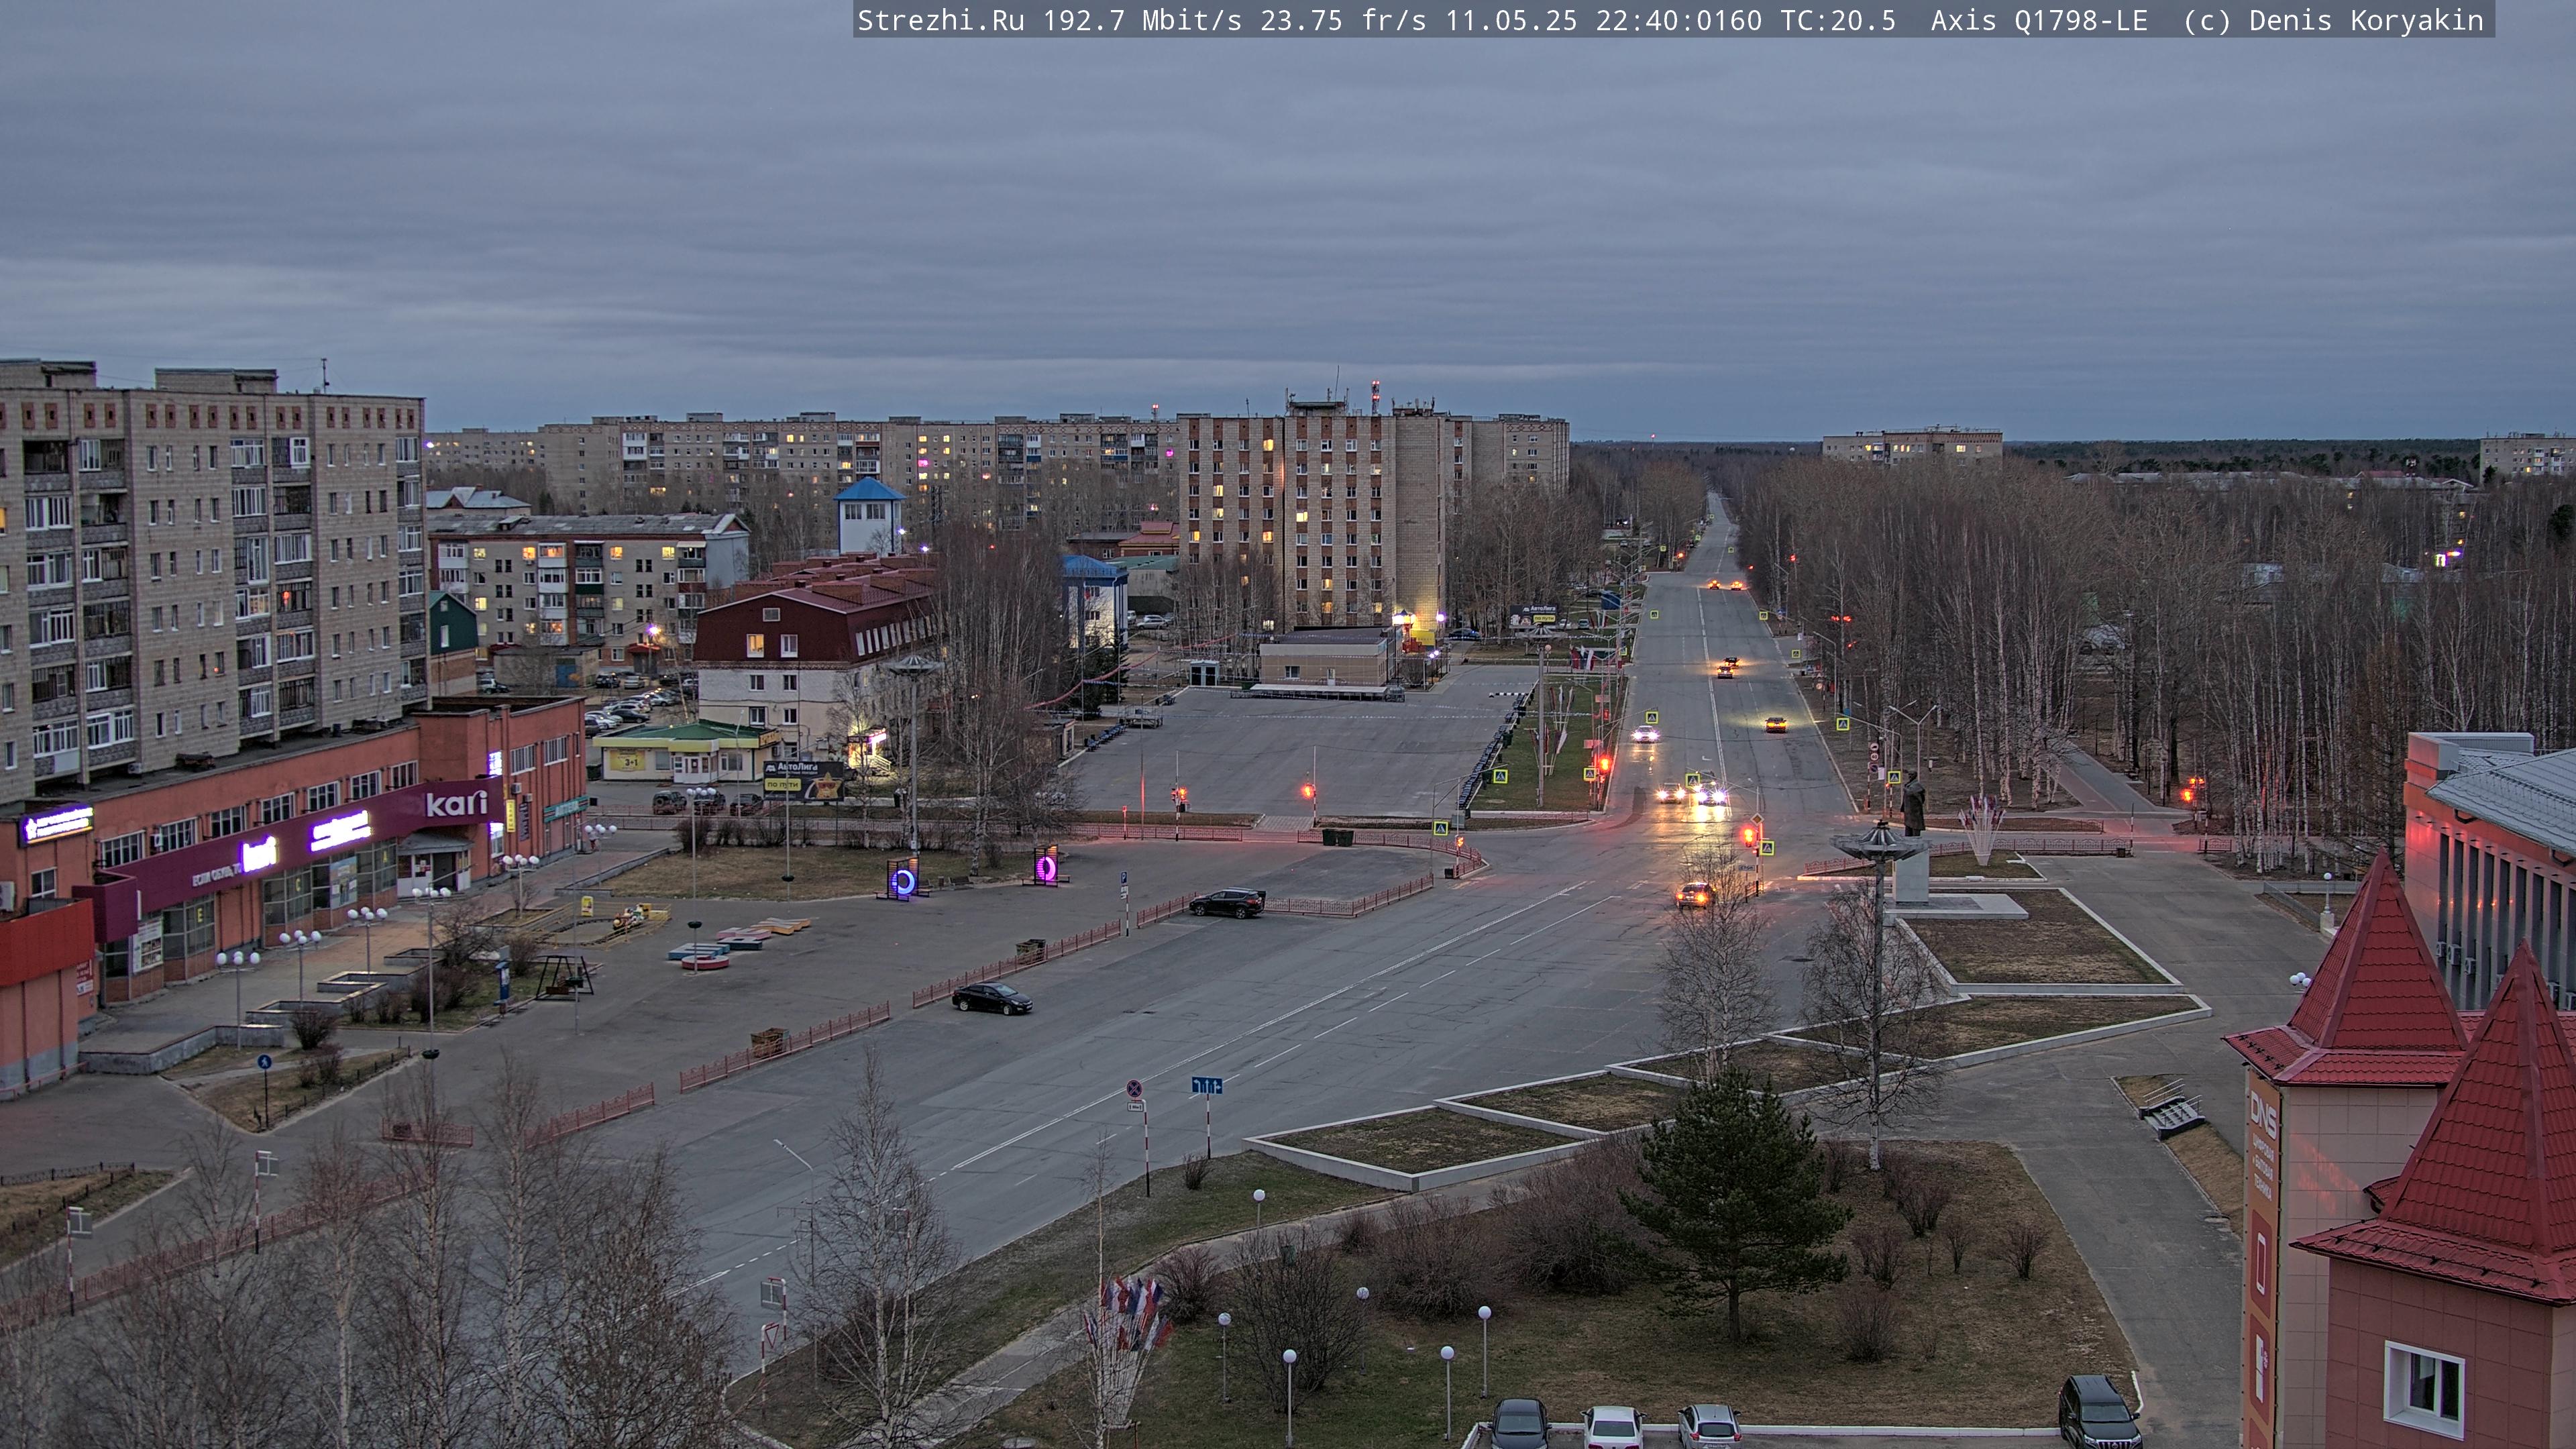The height and width of the screenshot is (1449, 2576).
Task: Click the "kari" store sign
Action: click(x=456, y=803)
